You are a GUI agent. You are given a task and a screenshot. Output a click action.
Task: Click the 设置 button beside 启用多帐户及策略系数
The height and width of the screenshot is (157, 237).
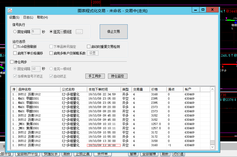[x=93, y=53]
